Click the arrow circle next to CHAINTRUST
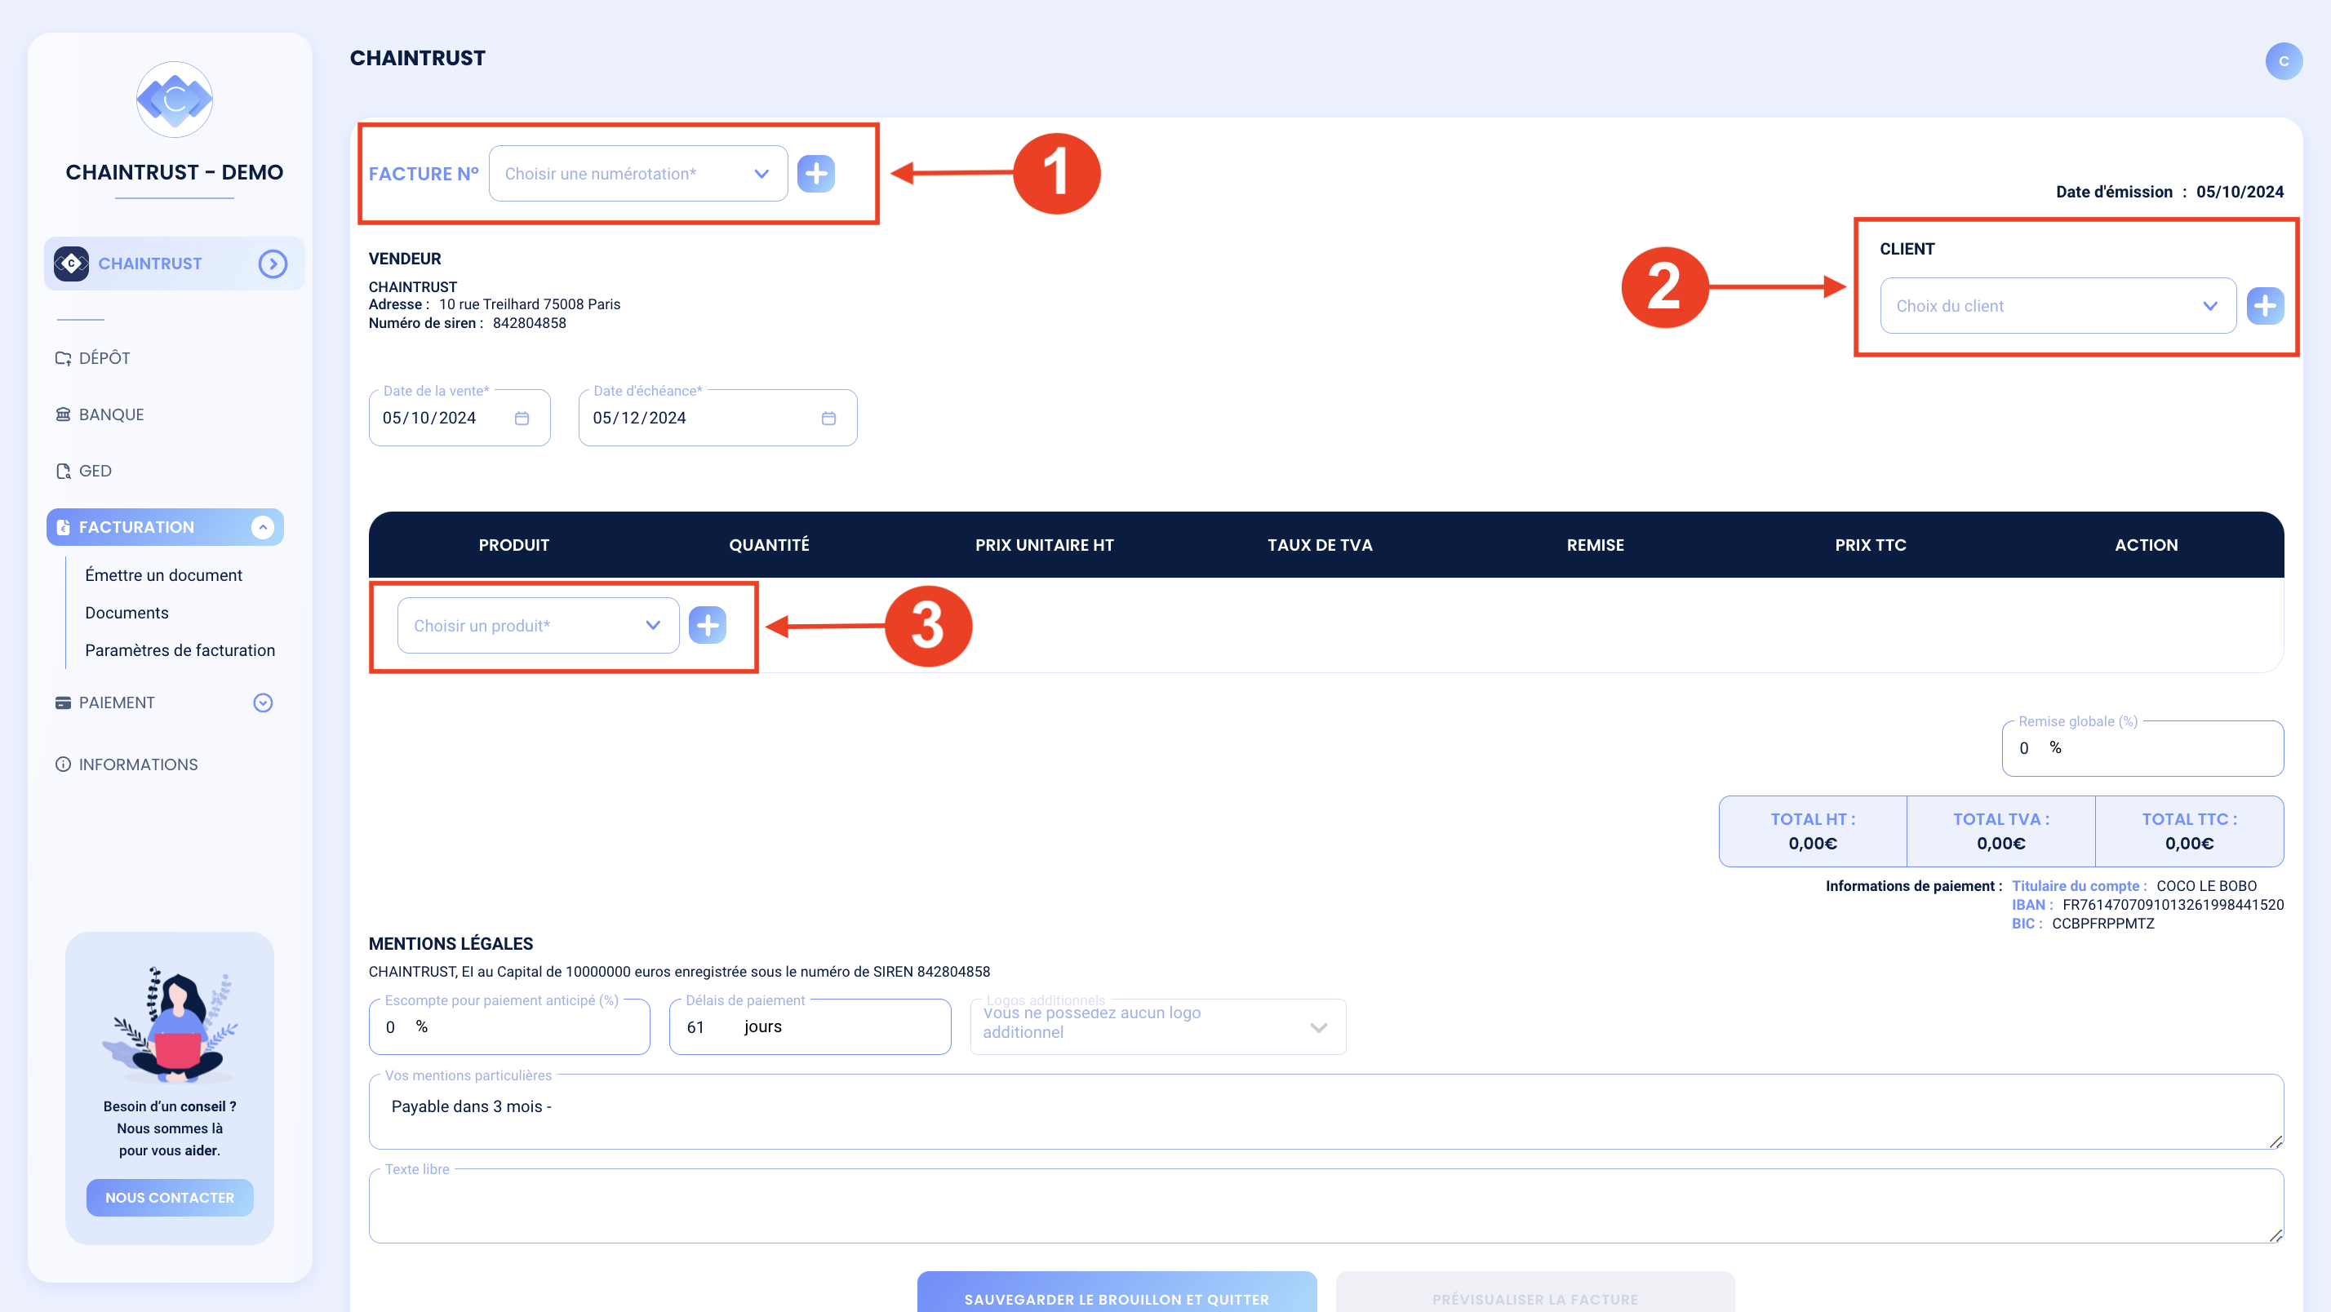Screen dimensions: 2331x1312 click(273, 264)
